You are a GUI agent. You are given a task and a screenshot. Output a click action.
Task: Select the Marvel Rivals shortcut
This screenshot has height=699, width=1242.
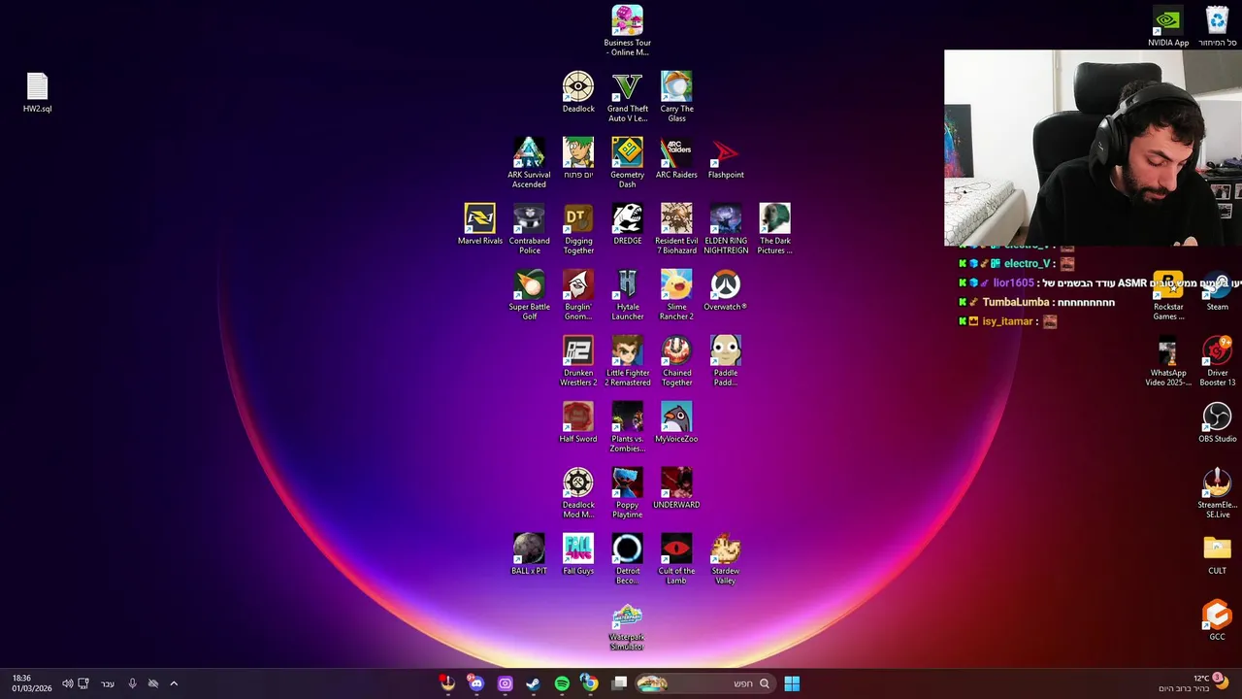point(480,224)
